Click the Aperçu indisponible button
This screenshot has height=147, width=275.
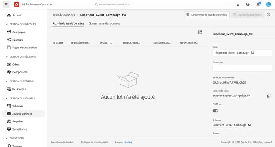pos(247,15)
